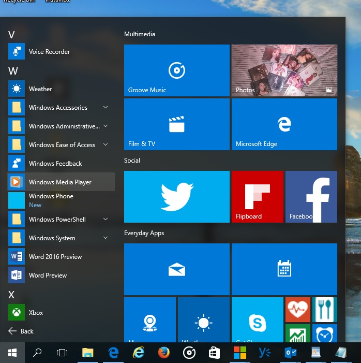
Task: Open Task View from the taskbar
Action: click(62, 353)
